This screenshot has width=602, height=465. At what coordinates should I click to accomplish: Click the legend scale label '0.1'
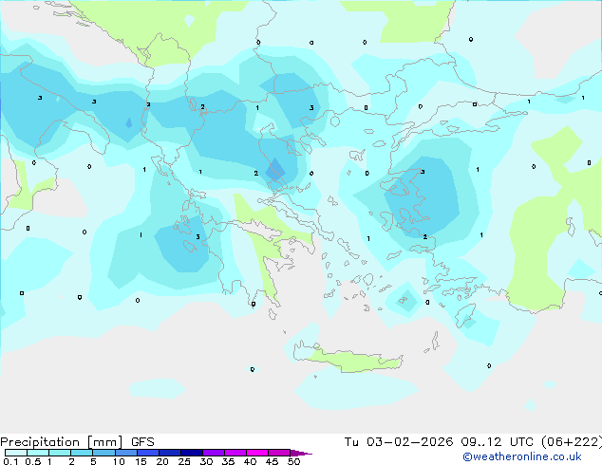[x=10, y=461]
